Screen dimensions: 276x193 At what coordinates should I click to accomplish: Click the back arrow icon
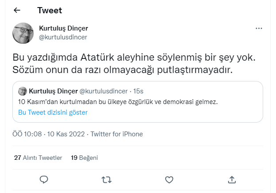[x=17, y=10]
